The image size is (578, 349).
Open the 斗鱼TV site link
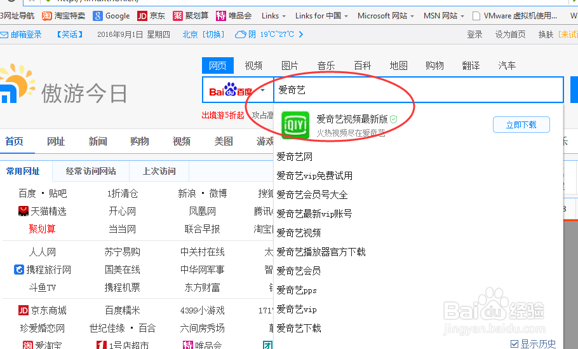coord(43,287)
